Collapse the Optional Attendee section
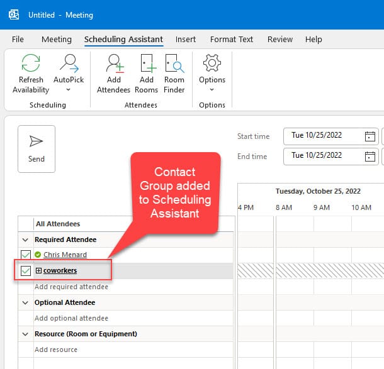The width and height of the screenshot is (384, 369). (25, 302)
